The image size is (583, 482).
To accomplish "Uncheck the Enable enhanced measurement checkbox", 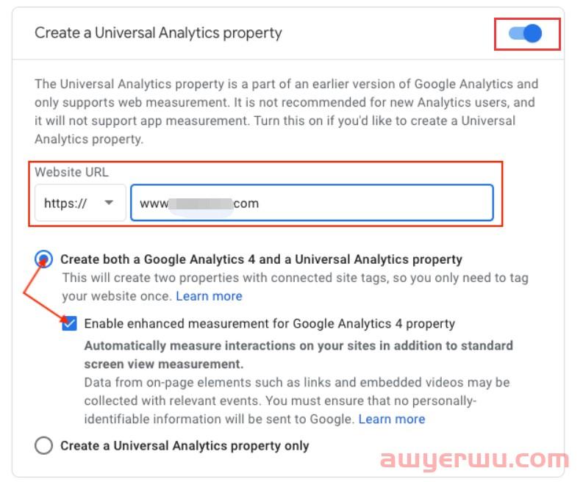I will (x=69, y=323).
